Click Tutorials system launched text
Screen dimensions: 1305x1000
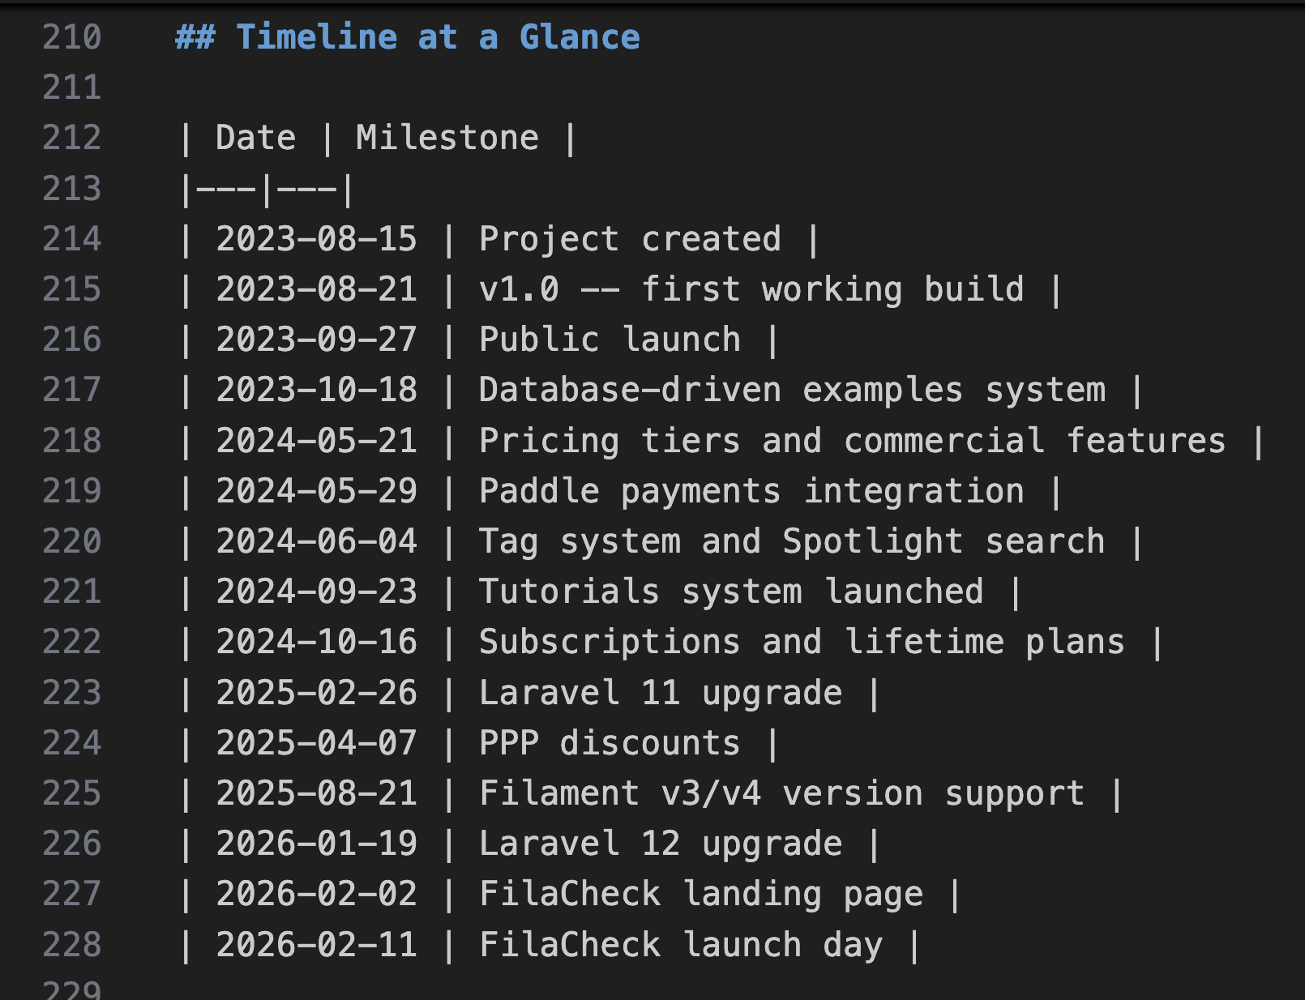731,592
